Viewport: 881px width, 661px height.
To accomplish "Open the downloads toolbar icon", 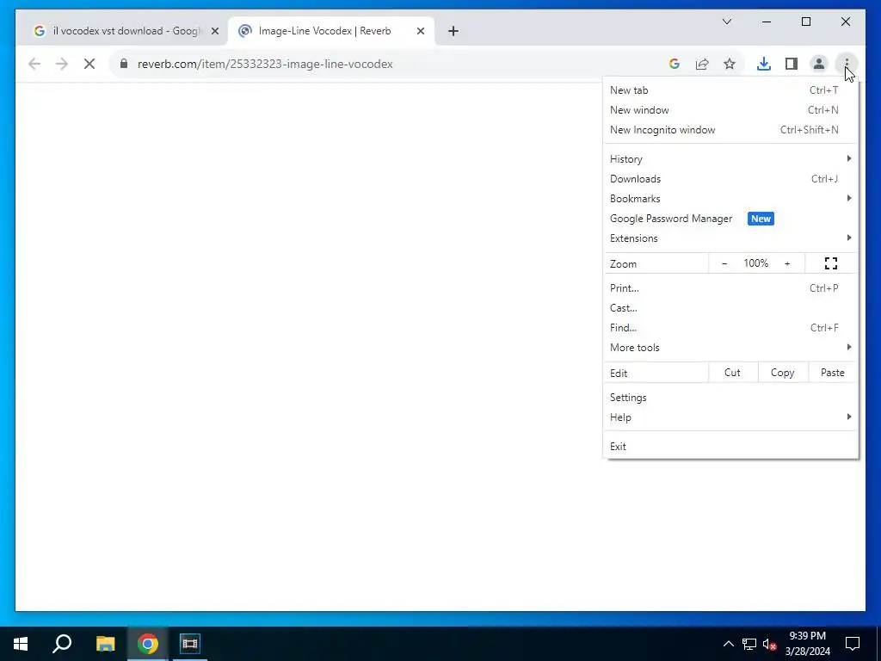I will point(764,64).
